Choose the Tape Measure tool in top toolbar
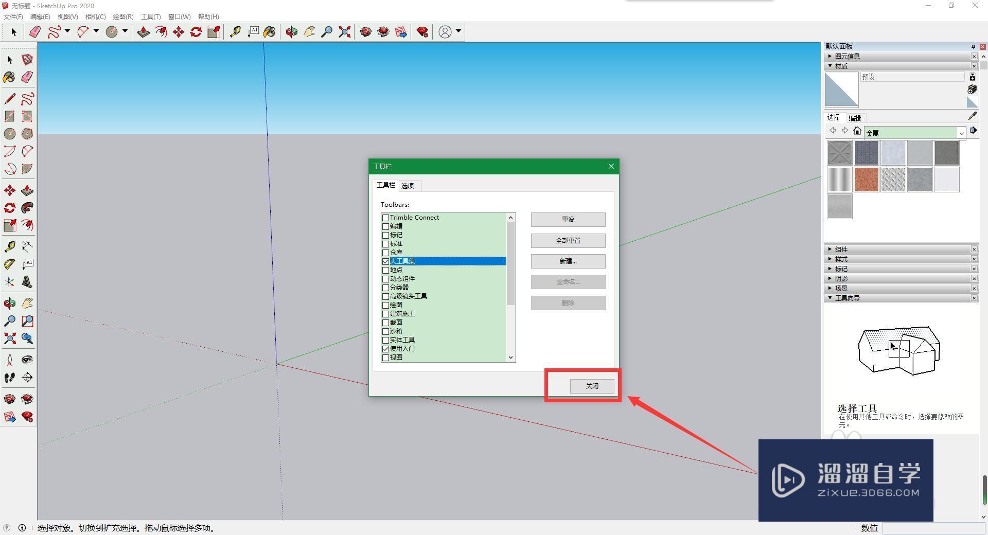This screenshot has height=535, width=988. (235, 32)
